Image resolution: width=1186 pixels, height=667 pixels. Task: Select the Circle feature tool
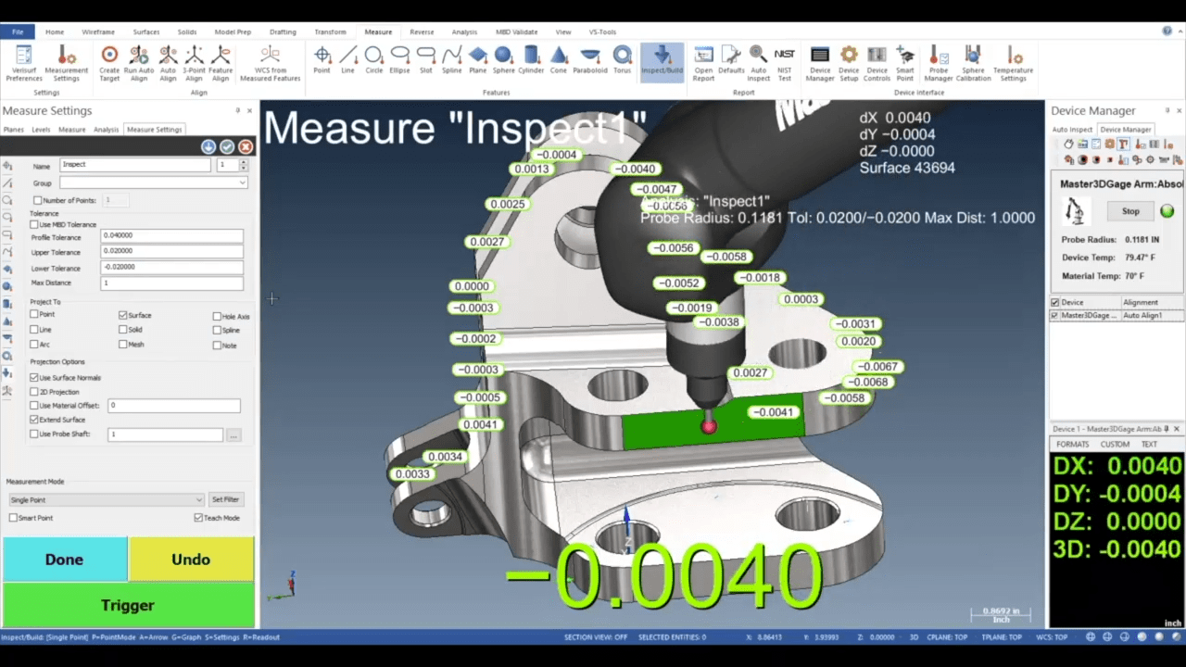click(x=373, y=60)
